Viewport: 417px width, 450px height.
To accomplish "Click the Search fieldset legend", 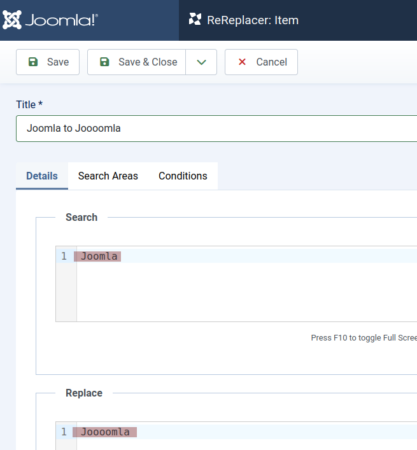I will [x=81, y=217].
